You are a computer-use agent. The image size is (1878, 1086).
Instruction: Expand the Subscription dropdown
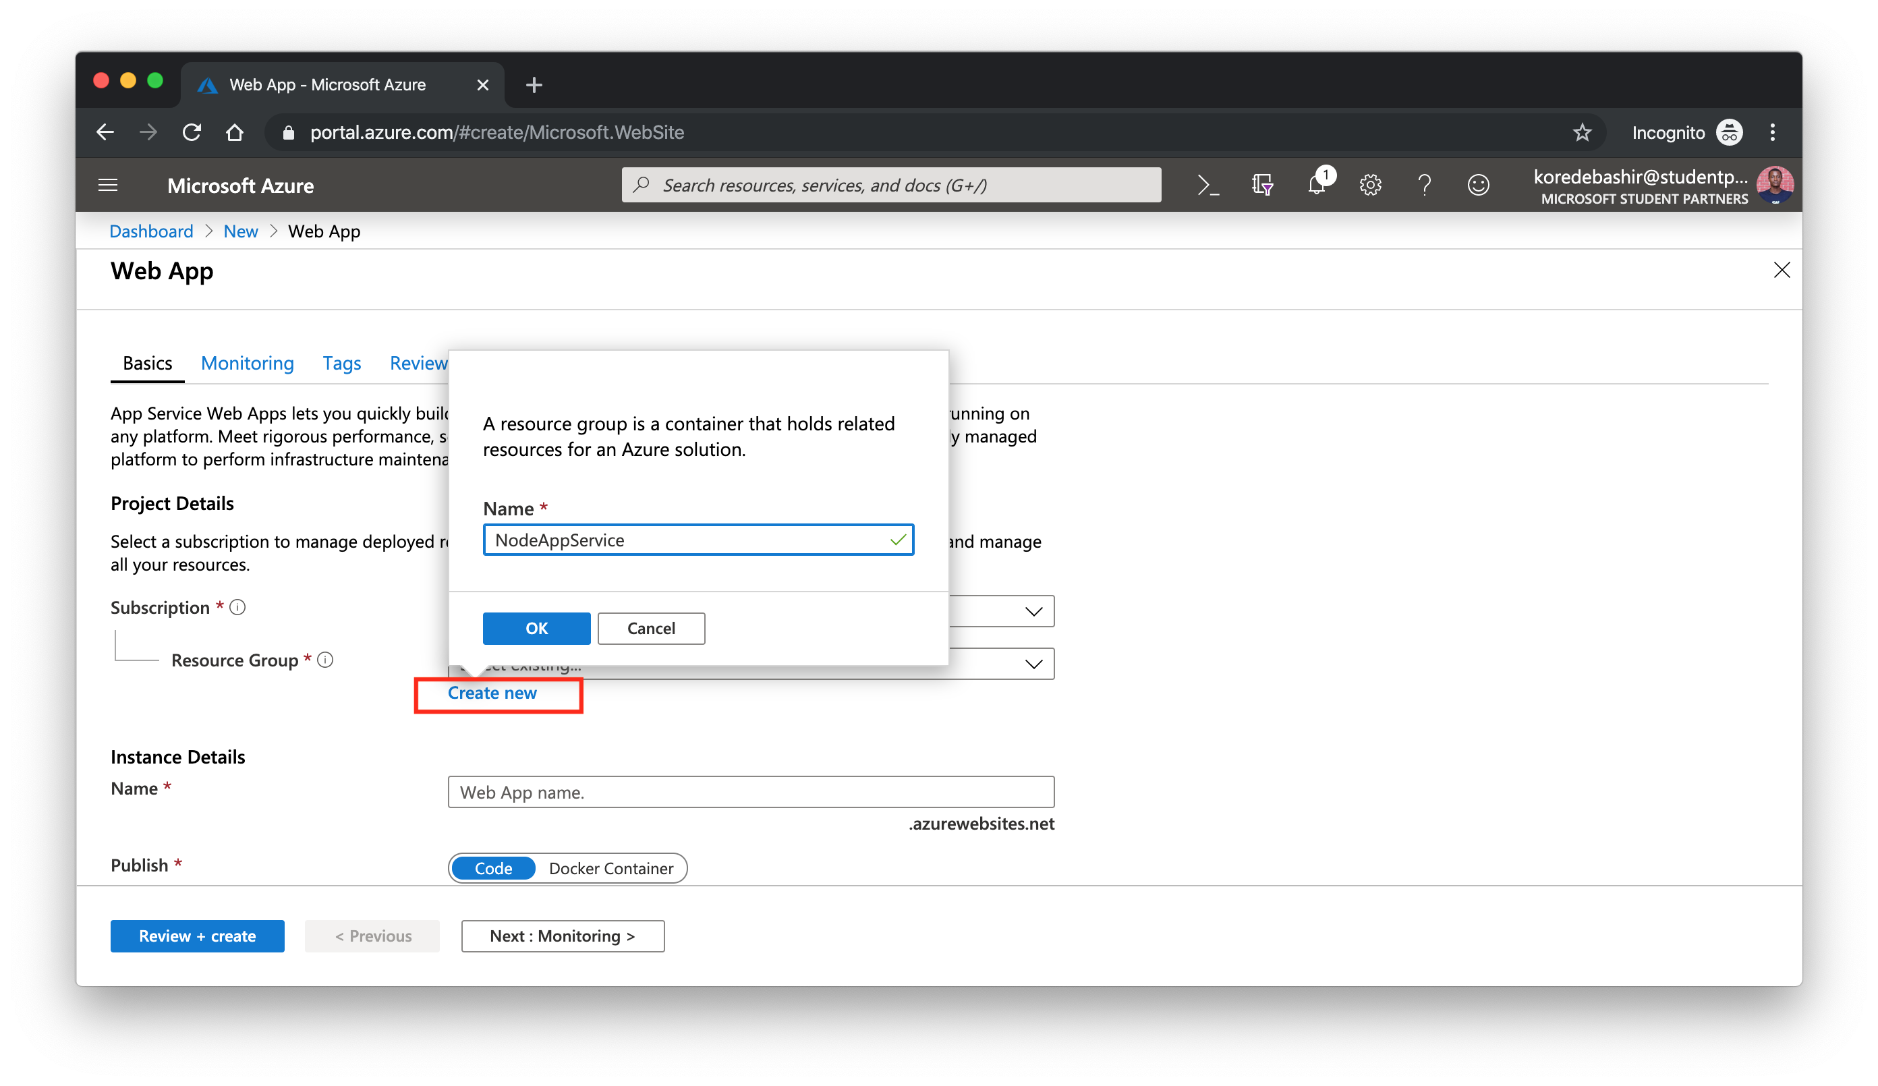click(1033, 611)
